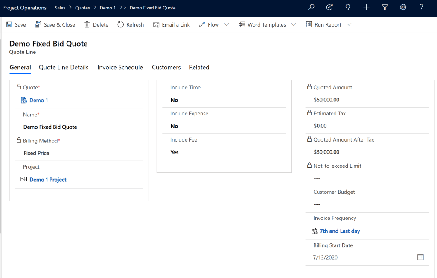
Task: Expand the Word Templates dropdown arrow
Action: pos(294,24)
